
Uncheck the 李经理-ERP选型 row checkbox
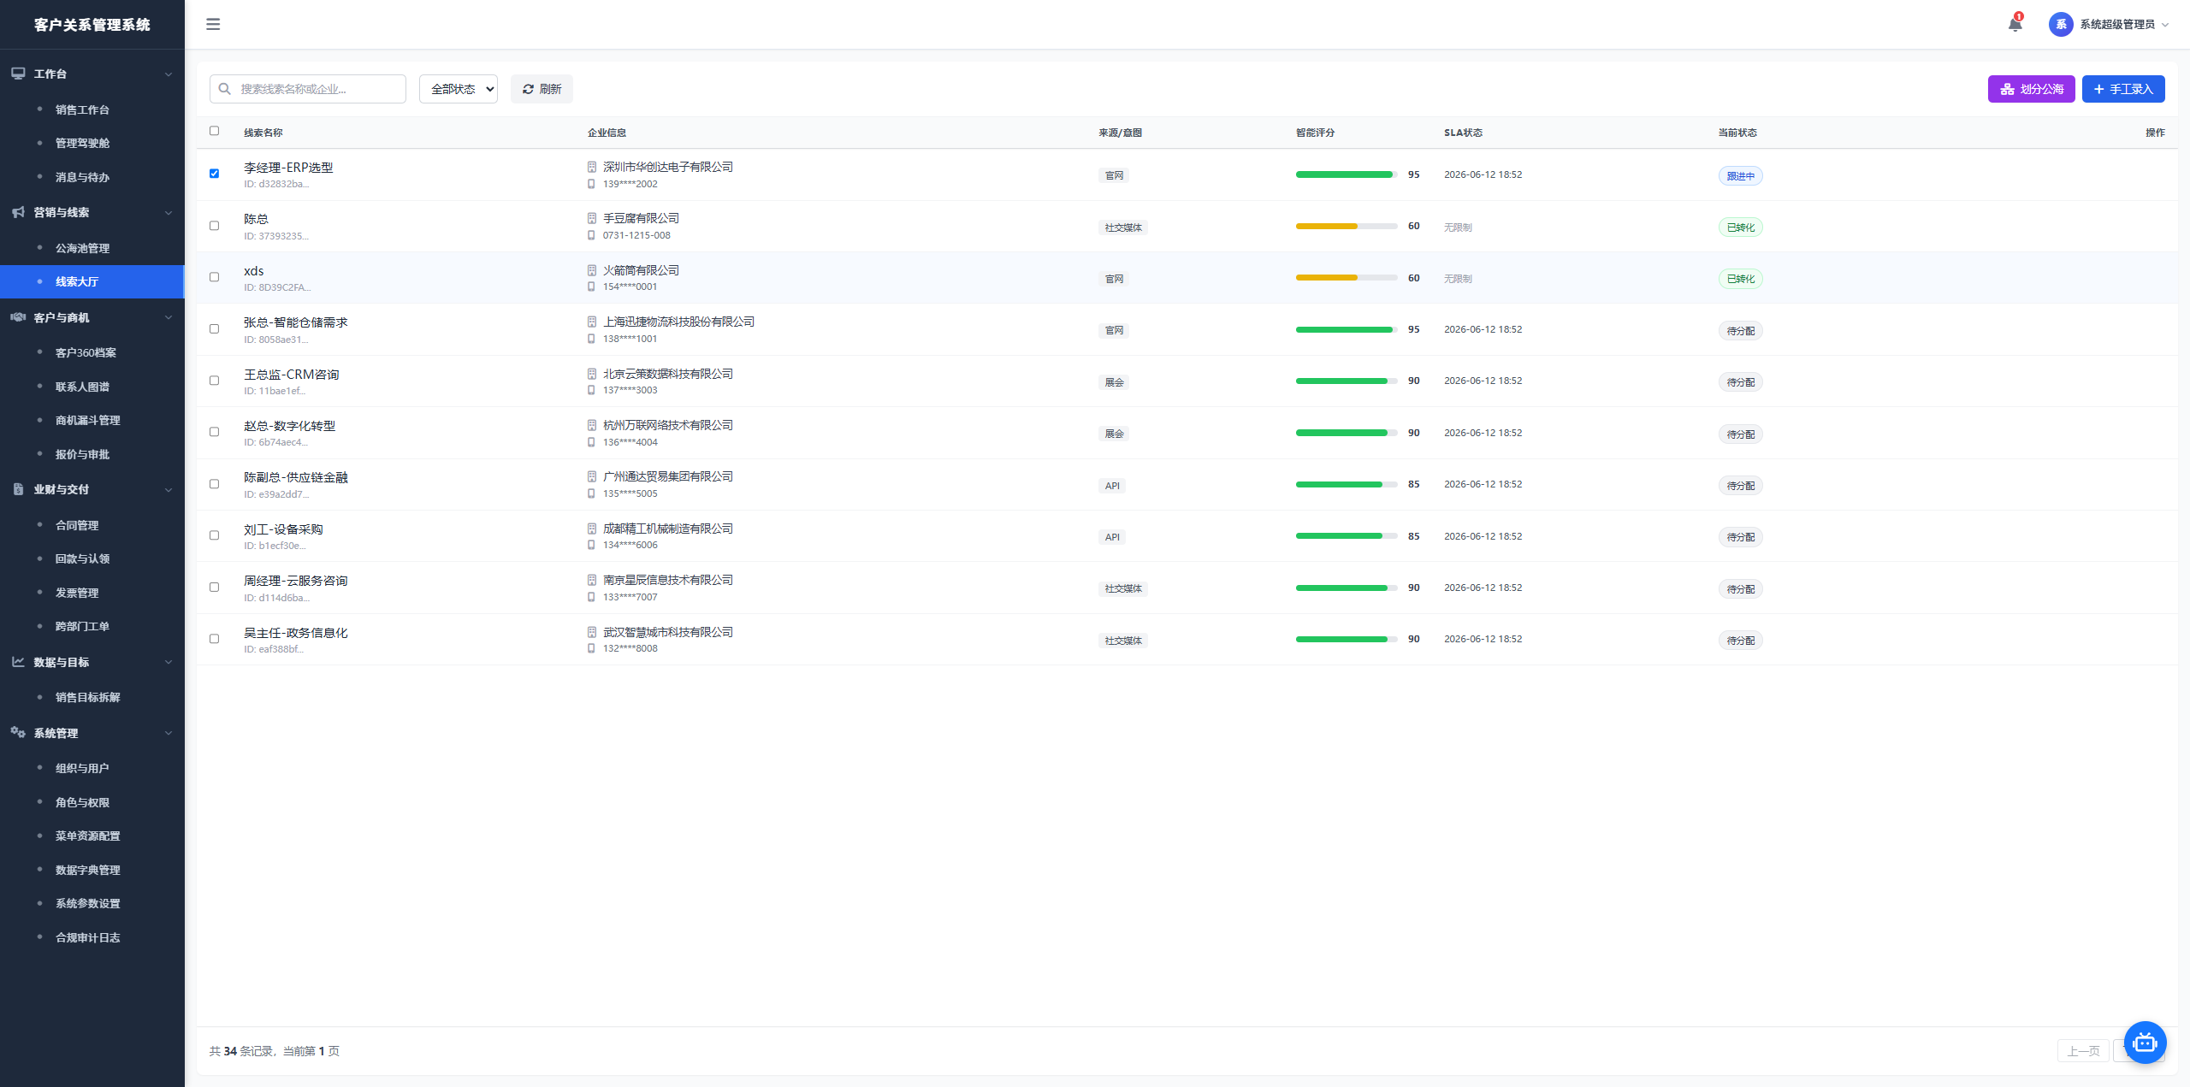(214, 174)
